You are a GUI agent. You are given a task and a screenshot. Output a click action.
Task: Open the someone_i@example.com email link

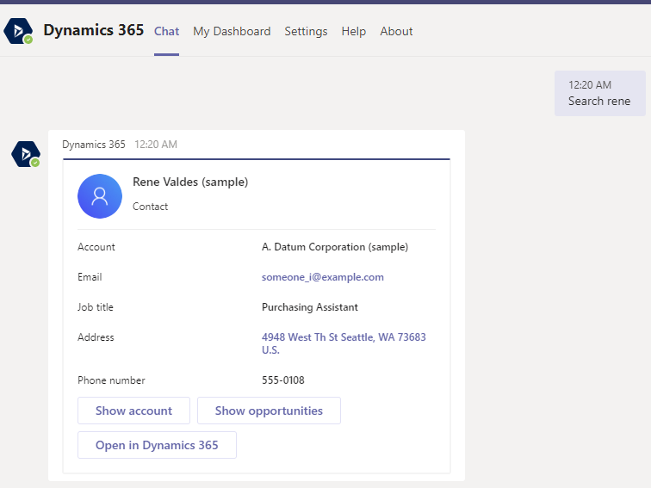click(323, 277)
